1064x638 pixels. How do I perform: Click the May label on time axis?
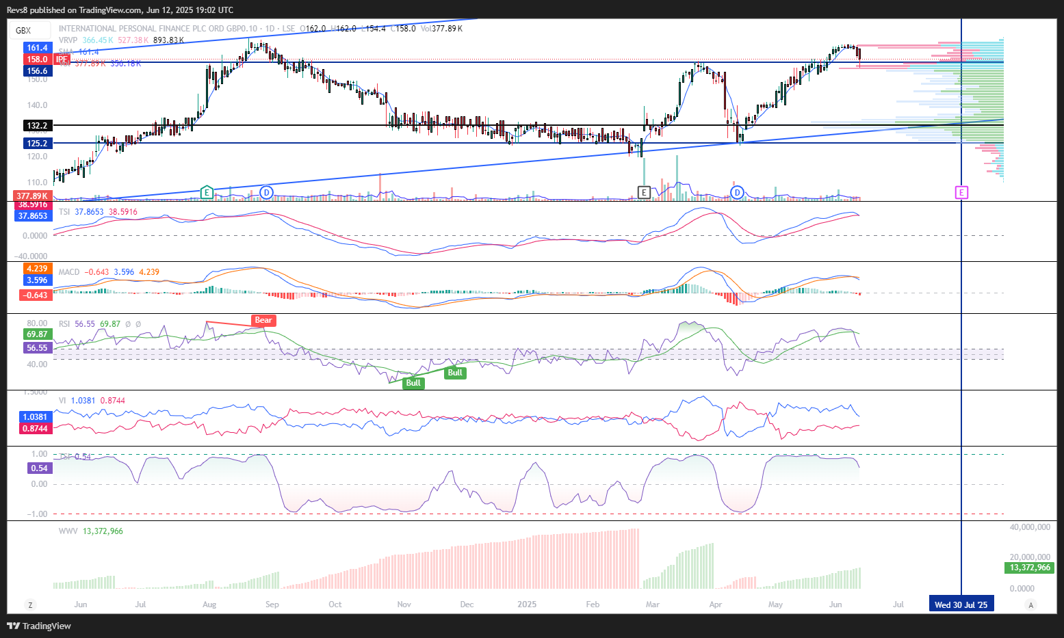pyautogui.click(x=775, y=604)
